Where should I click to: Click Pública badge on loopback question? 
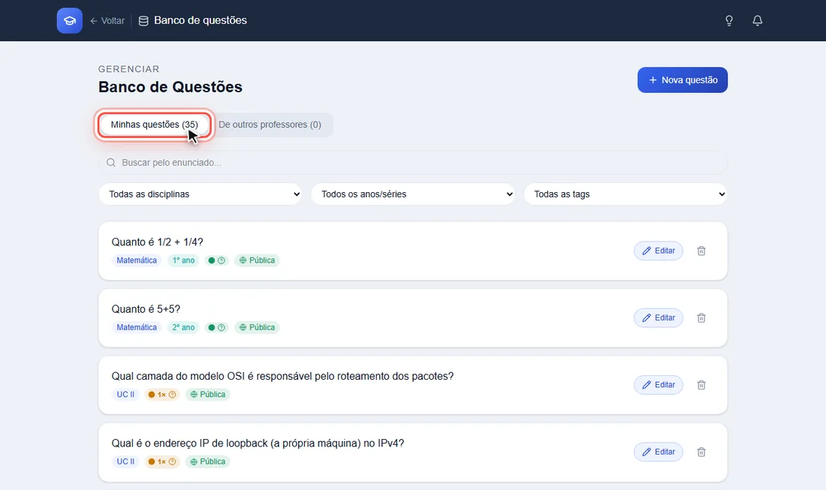click(x=207, y=461)
